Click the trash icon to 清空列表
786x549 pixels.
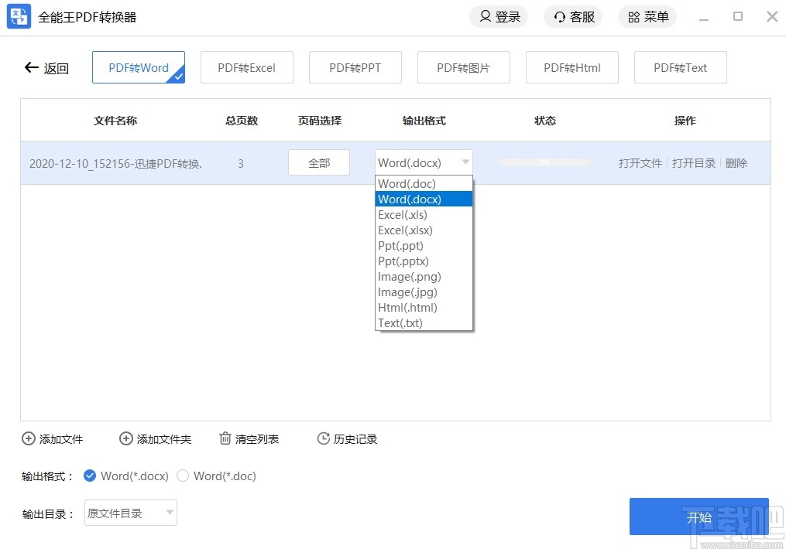[224, 438]
